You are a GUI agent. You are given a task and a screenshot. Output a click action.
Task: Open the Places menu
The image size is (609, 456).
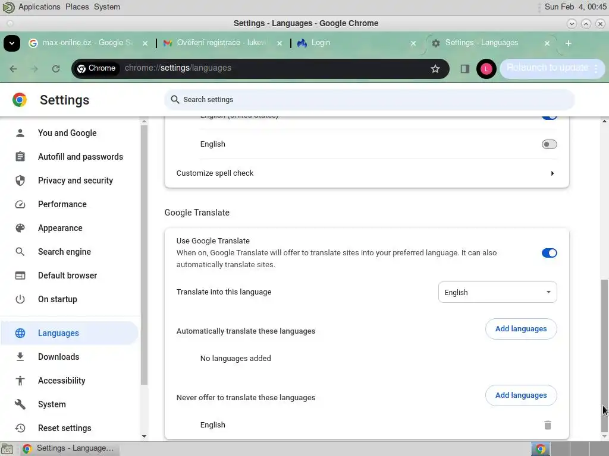point(77,7)
